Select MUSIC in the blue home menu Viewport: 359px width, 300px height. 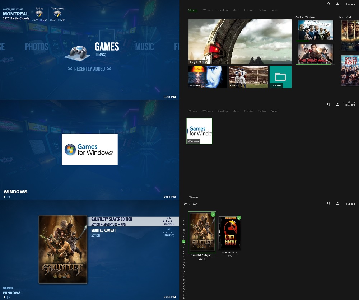pyautogui.click(x=144, y=47)
